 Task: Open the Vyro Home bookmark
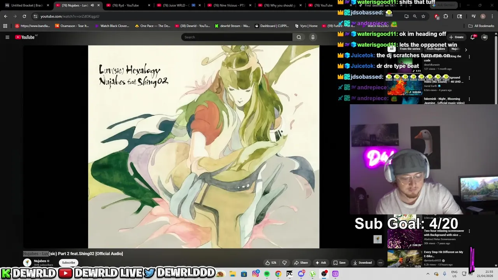(306, 26)
